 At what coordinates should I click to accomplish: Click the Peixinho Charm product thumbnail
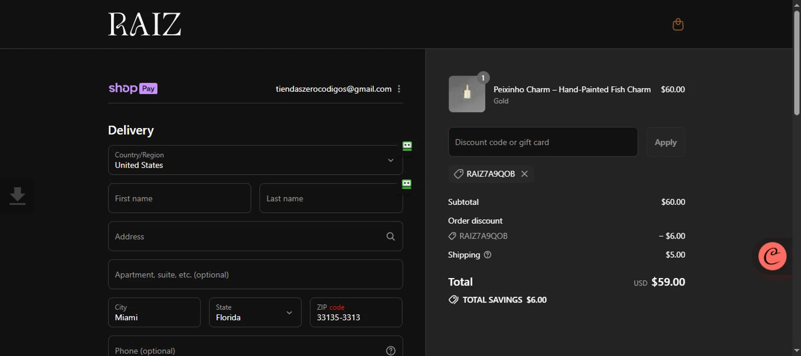tap(467, 94)
